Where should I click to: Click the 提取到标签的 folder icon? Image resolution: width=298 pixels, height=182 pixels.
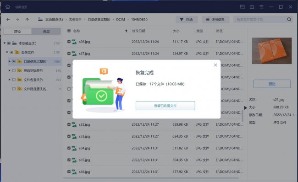19,70
